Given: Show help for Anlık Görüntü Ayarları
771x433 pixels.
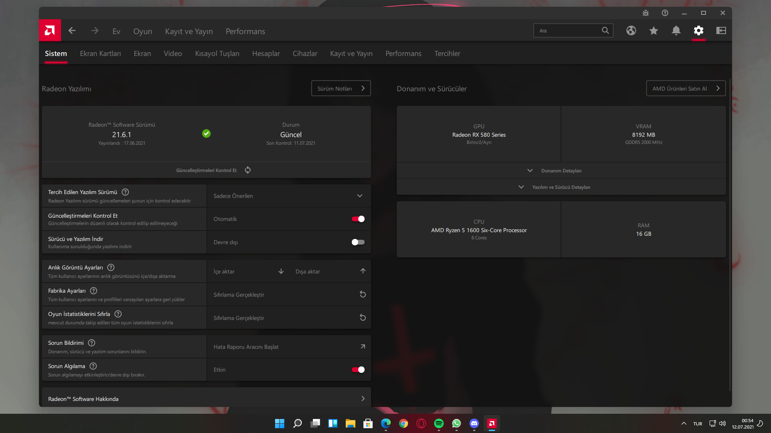Looking at the screenshot, I should 111,267.
